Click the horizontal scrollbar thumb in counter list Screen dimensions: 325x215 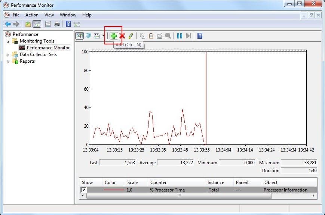179,196
